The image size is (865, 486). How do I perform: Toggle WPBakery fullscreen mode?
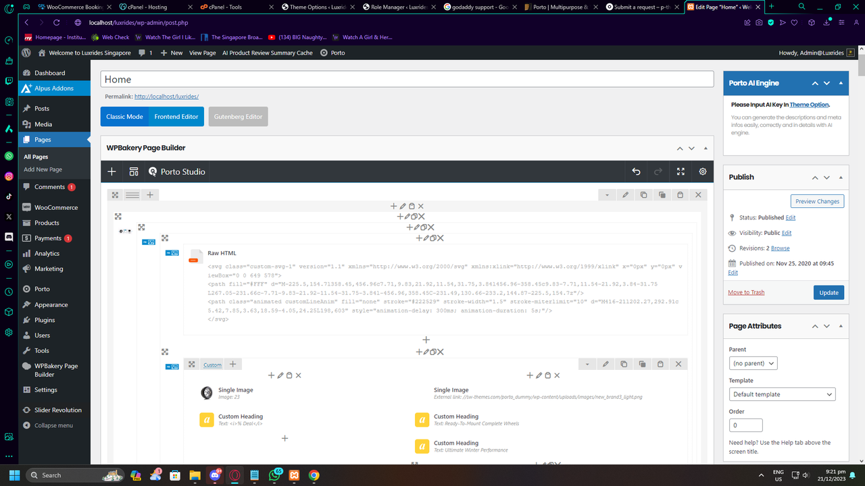coord(681,171)
